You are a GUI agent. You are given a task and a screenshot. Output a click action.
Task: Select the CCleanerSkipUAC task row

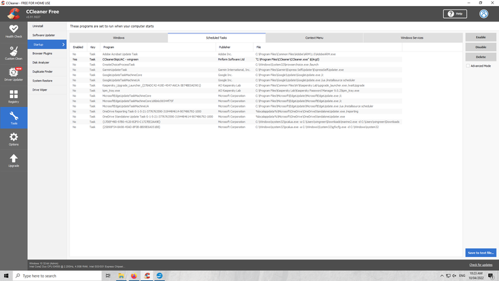(x=200, y=59)
